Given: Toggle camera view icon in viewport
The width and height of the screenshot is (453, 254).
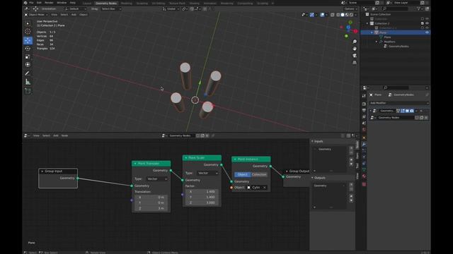Looking at the screenshot, I should [355, 56].
